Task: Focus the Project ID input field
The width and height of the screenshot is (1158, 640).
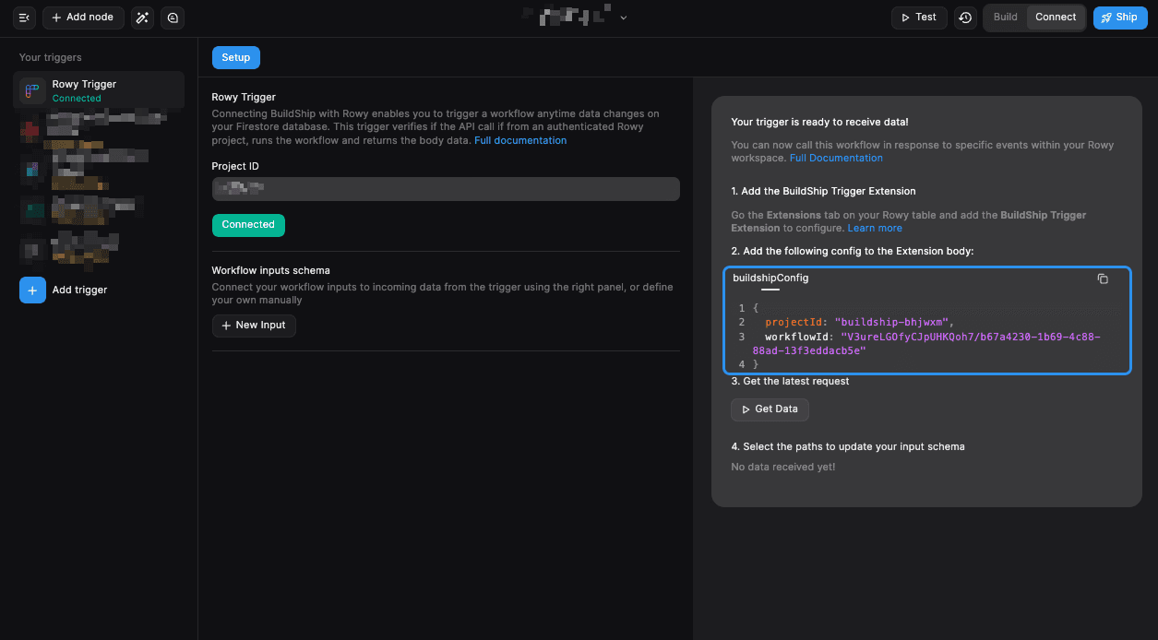Action: [446, 189]
